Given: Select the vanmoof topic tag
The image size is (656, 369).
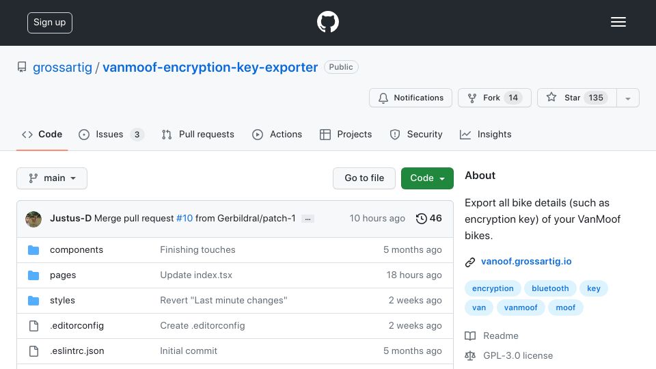Looking at the screenshot, I should 521,307.
